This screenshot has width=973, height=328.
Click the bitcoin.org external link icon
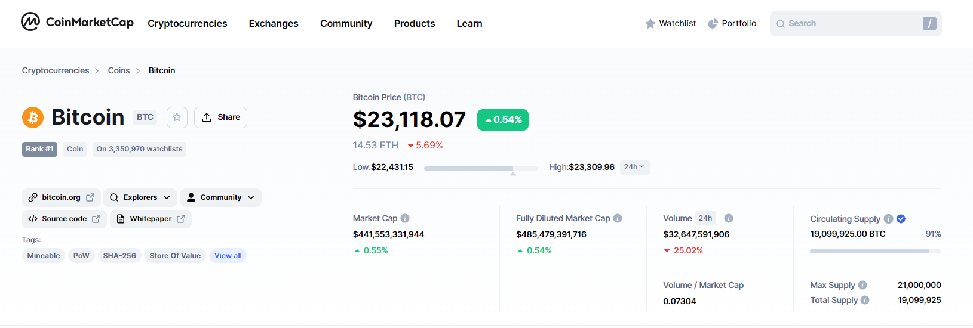(x=90, y=197)
